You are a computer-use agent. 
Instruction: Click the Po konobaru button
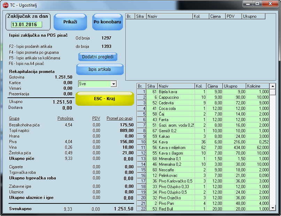coord(108,22)
